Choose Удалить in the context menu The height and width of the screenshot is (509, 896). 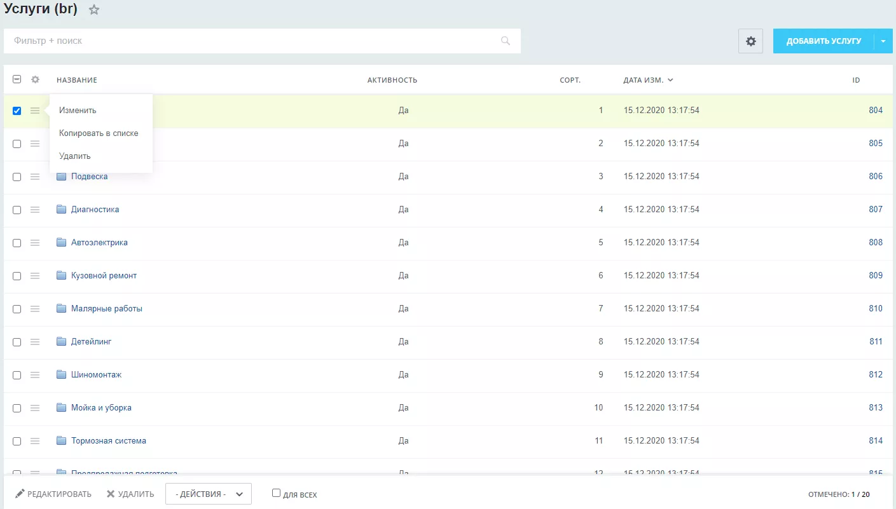(75, 156)
